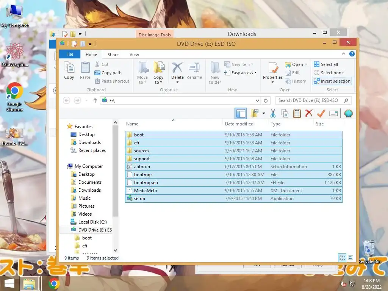Viewport: 388px width, 291px height.
Task: Open the Easy access dropdown
Action: click(x=241, y=73)
